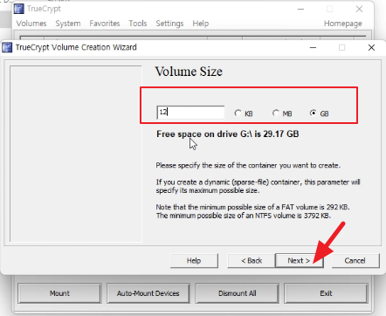386x316 pixels.
Task: Click Next to continue the wizard
Action: pos(300,260)
